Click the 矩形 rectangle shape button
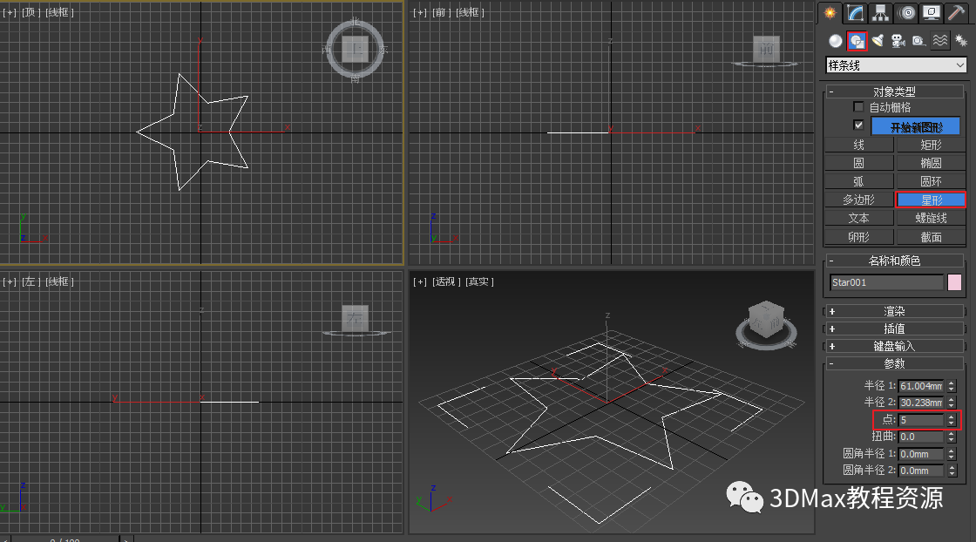This screenshot has height=542, width=976. (x=931, y=145)
